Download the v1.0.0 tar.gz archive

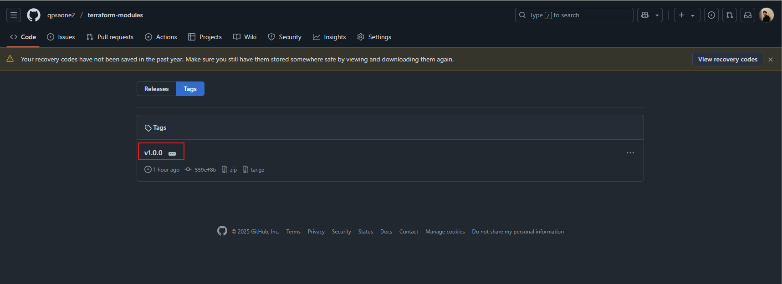pyautogui.click(x=253, y=170)
